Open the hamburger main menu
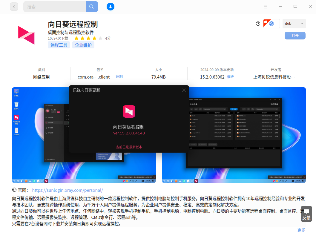The width and height of the screenshot is (316, 236). (x=266, y=7)
